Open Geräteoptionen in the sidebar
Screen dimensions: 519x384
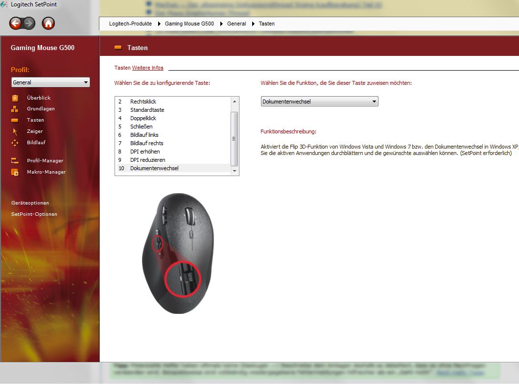30,203
